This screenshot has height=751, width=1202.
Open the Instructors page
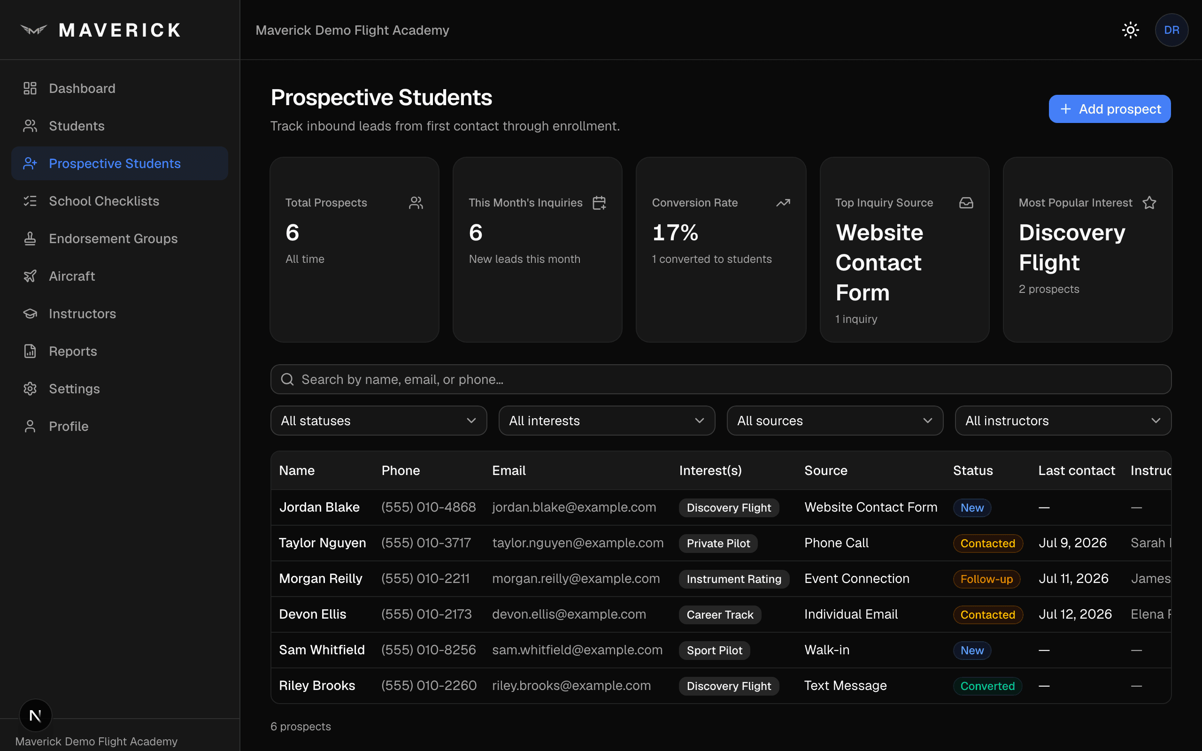coord(120,314)
